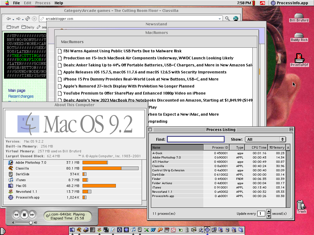Image resolution: width=314 pixels, height=235 pixels.
Task: Click iTunes rewind button
Action: (x=17, y=215)
